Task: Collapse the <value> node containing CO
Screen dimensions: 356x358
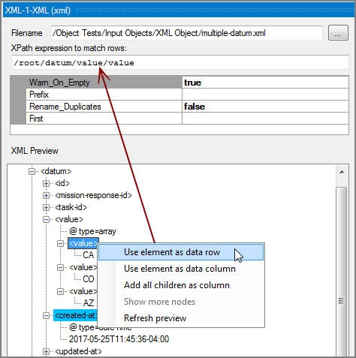Action: 60,268
